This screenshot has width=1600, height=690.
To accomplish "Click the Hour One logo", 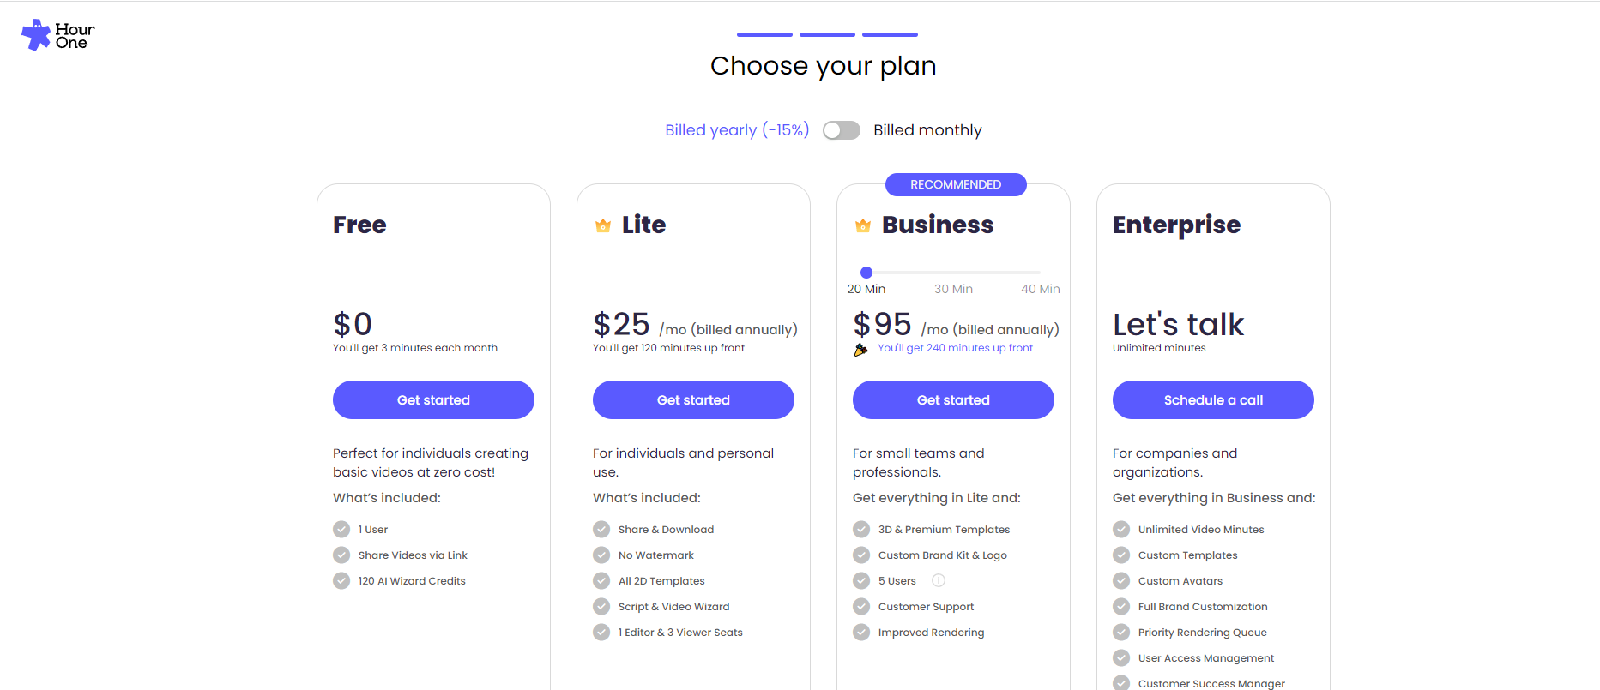I will 57,35.
